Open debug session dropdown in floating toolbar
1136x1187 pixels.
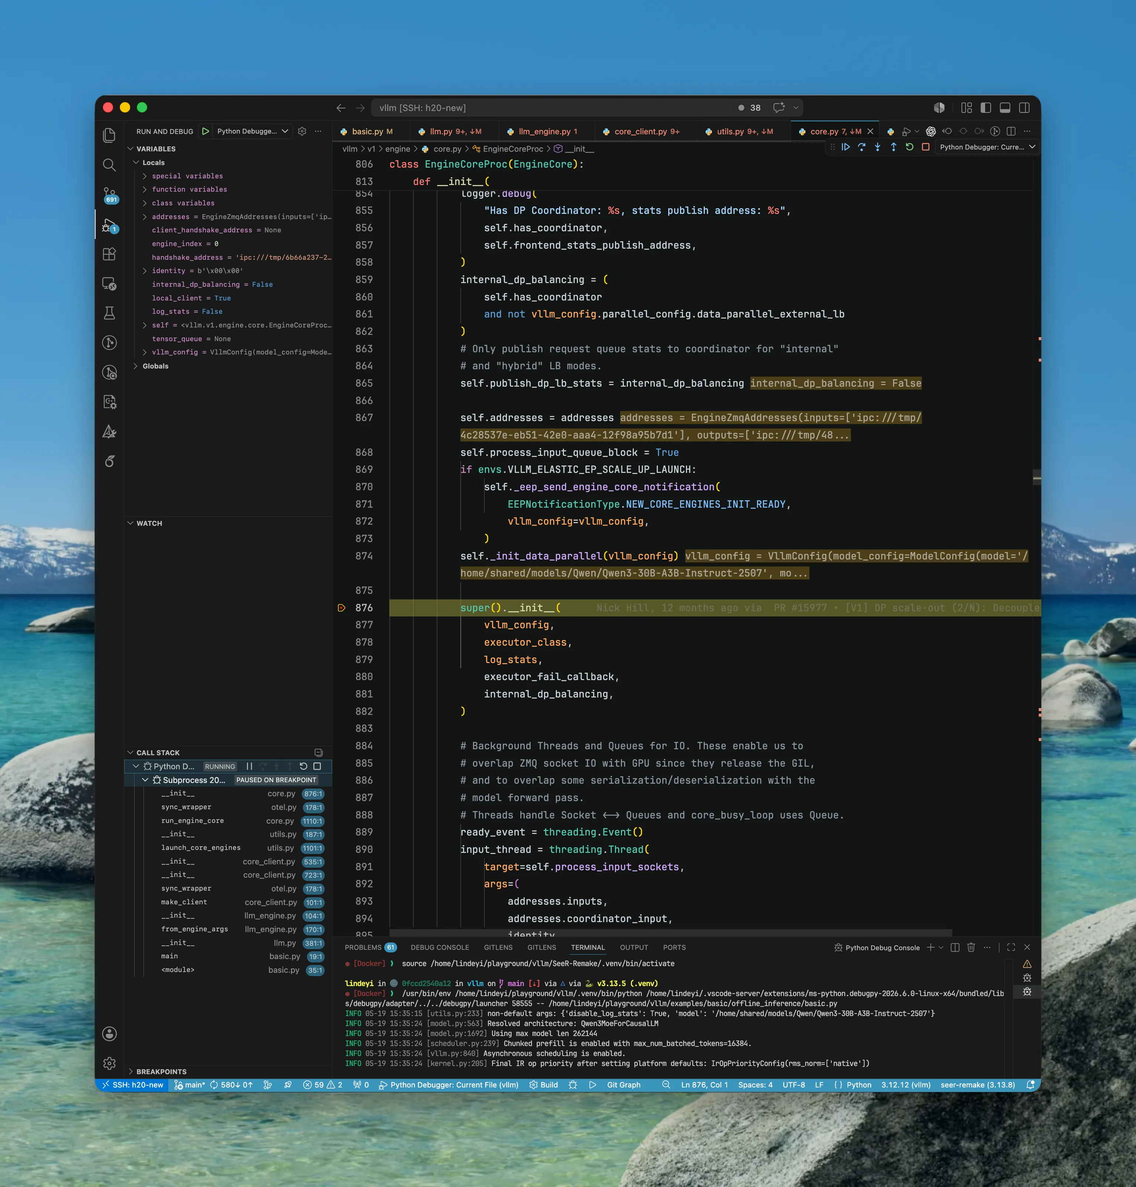(987, 147)
